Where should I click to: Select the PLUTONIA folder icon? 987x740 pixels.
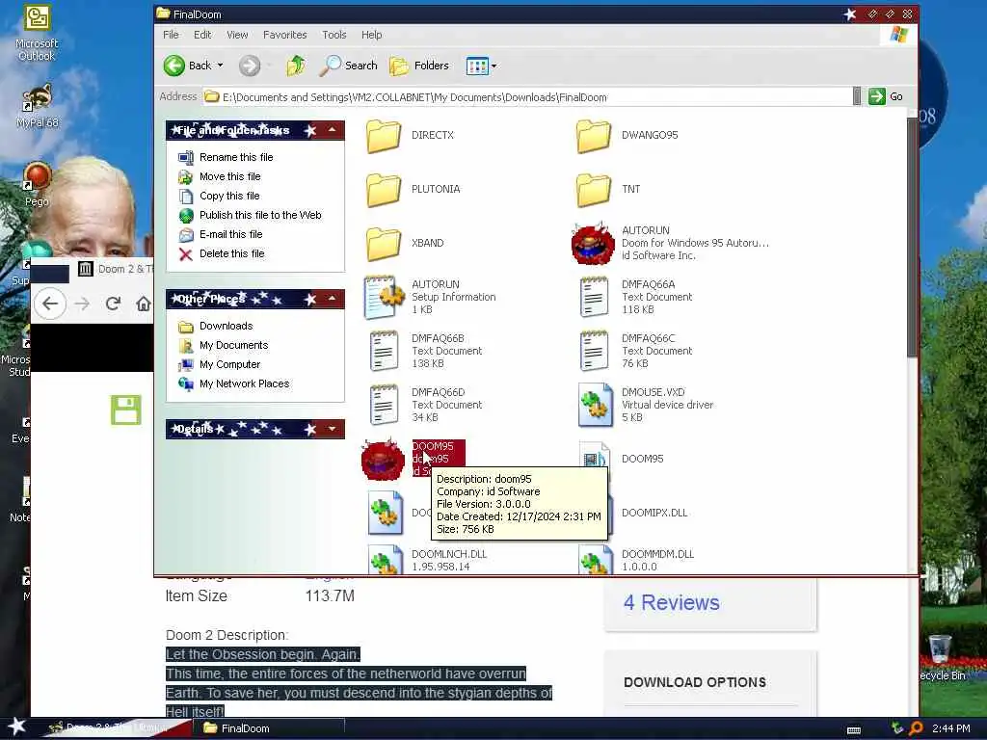[384, 190]
